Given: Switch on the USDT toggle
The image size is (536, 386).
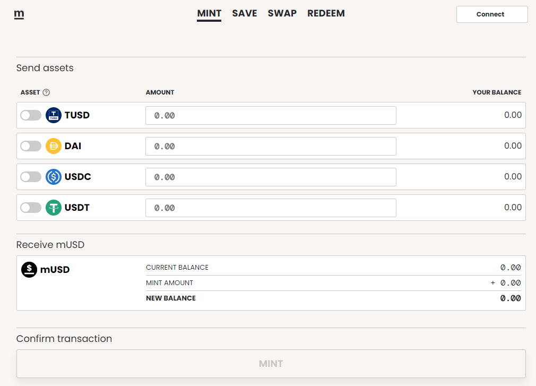Looking at the screenshot, I should pos(31,208).
